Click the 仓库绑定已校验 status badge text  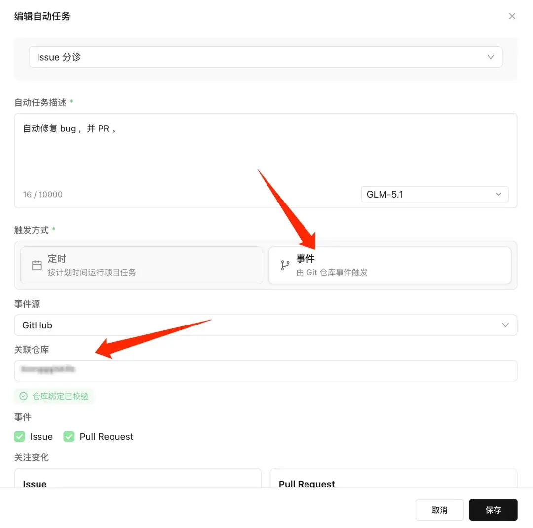(60, 396)
